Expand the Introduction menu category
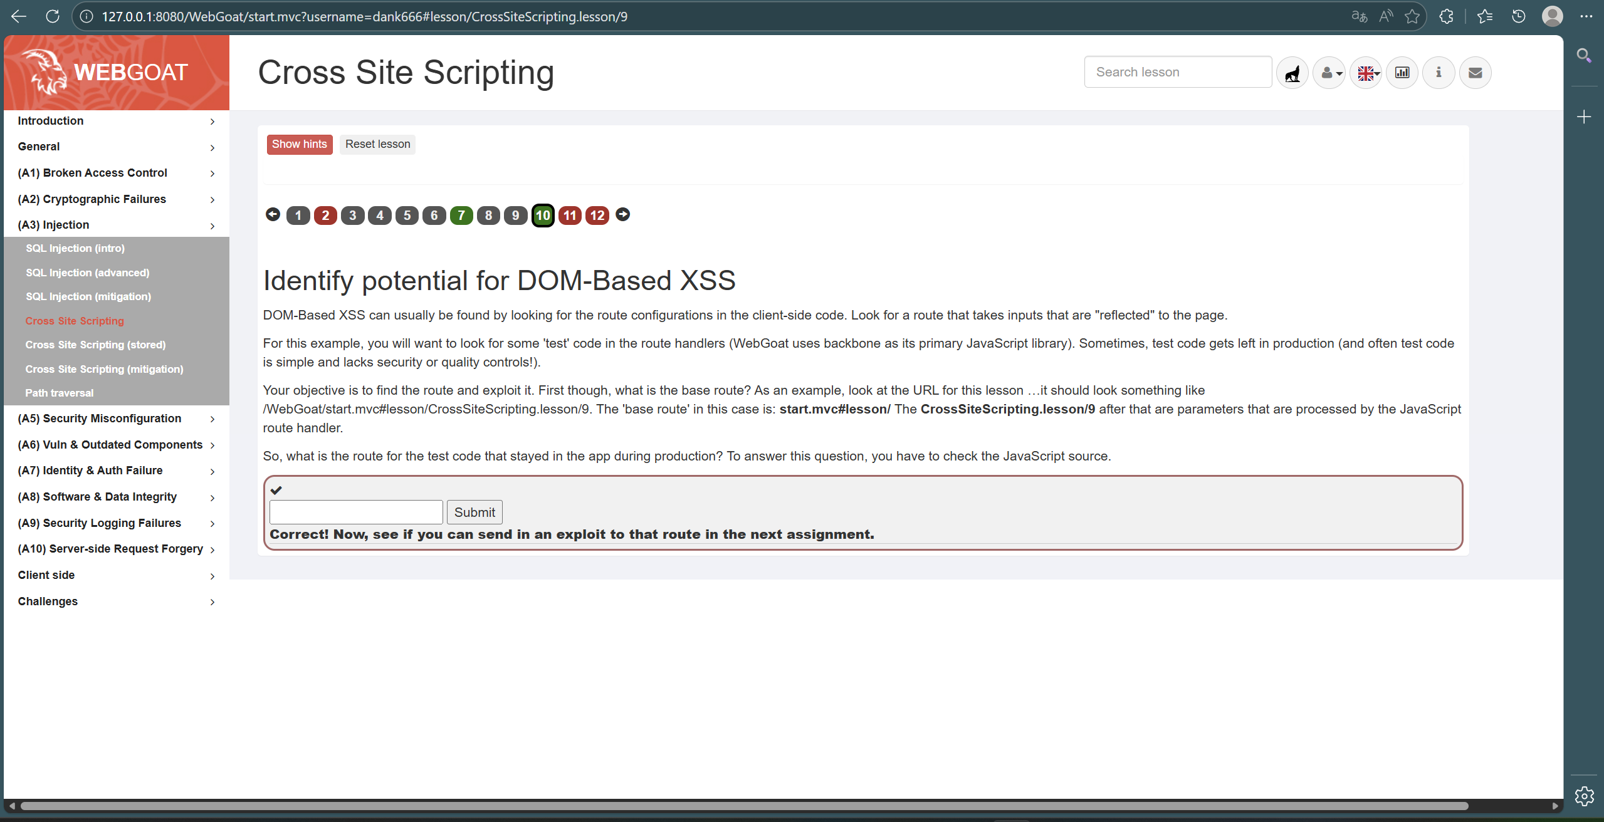The height and width of the screenshot is (822, 1604). tap(116, 121)
